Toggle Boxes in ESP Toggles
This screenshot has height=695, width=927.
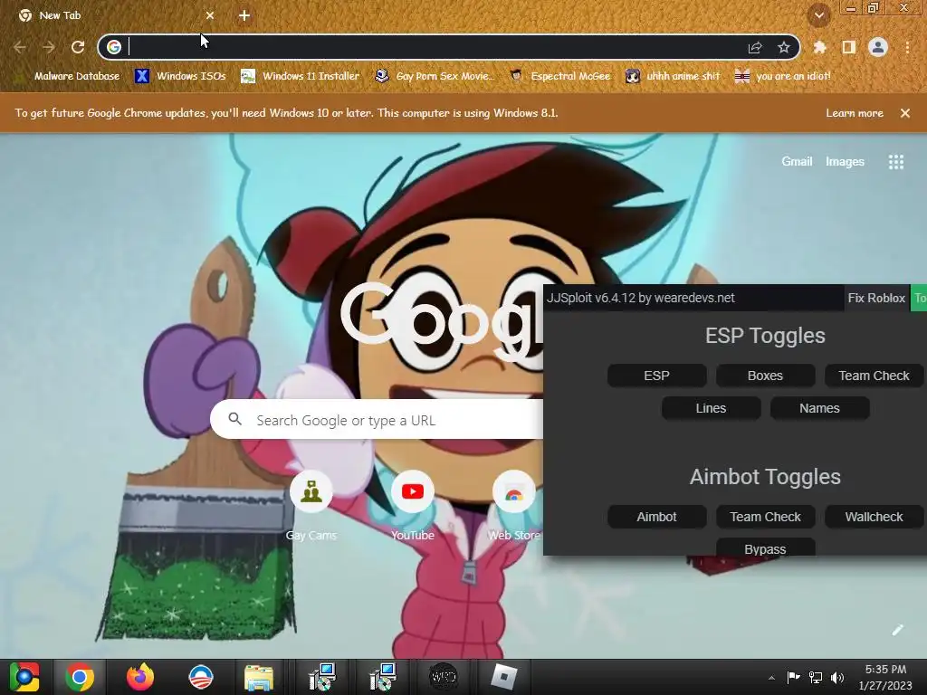765,376
